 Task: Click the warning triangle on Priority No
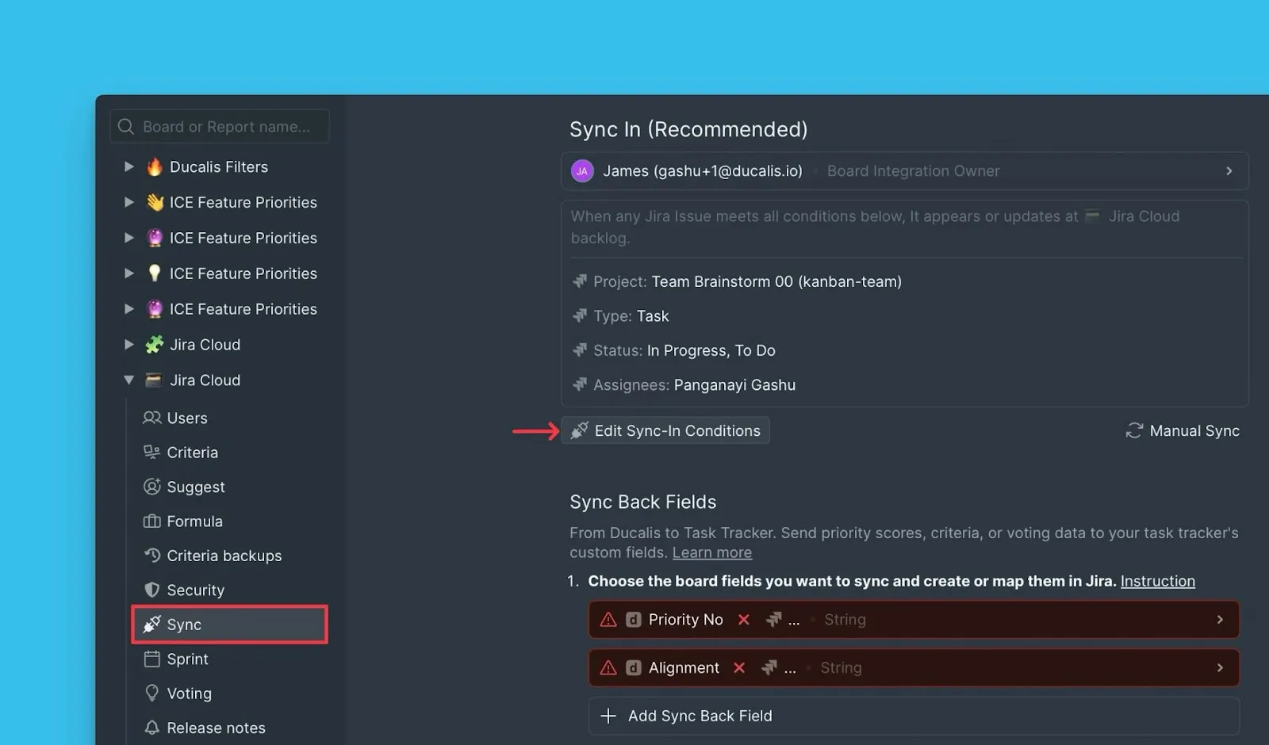coord(608,620)
